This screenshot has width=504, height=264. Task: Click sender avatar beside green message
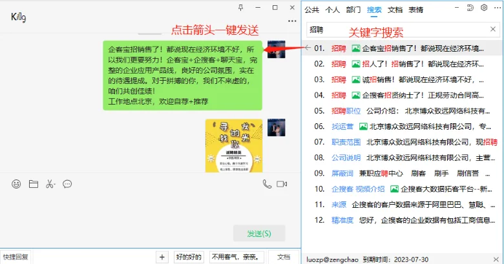[x=276, y=49]
